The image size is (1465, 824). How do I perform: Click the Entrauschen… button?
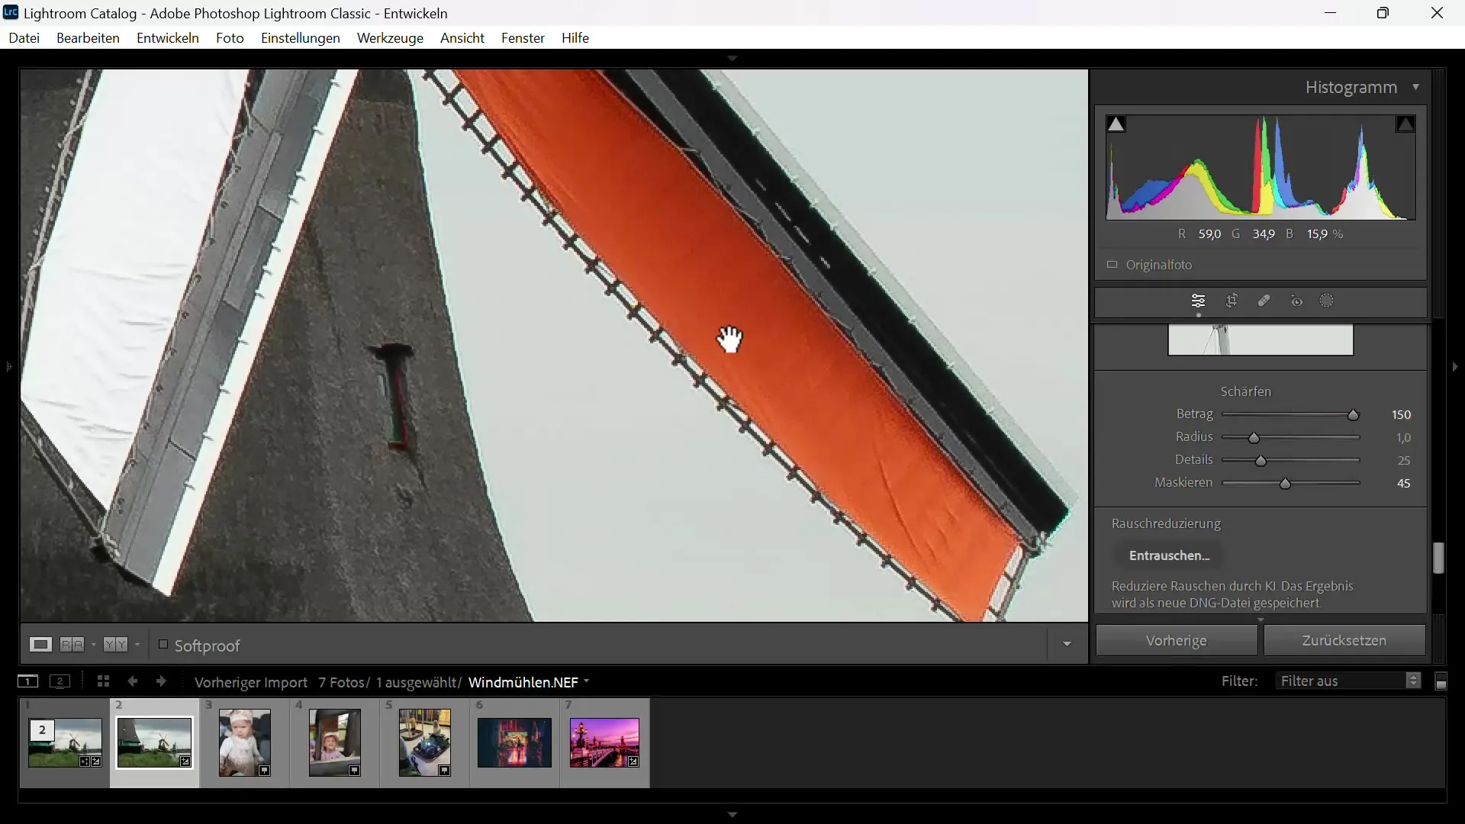[1170, 555]
